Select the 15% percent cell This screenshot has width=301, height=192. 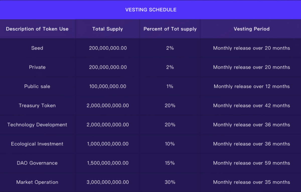coord(170,163)
